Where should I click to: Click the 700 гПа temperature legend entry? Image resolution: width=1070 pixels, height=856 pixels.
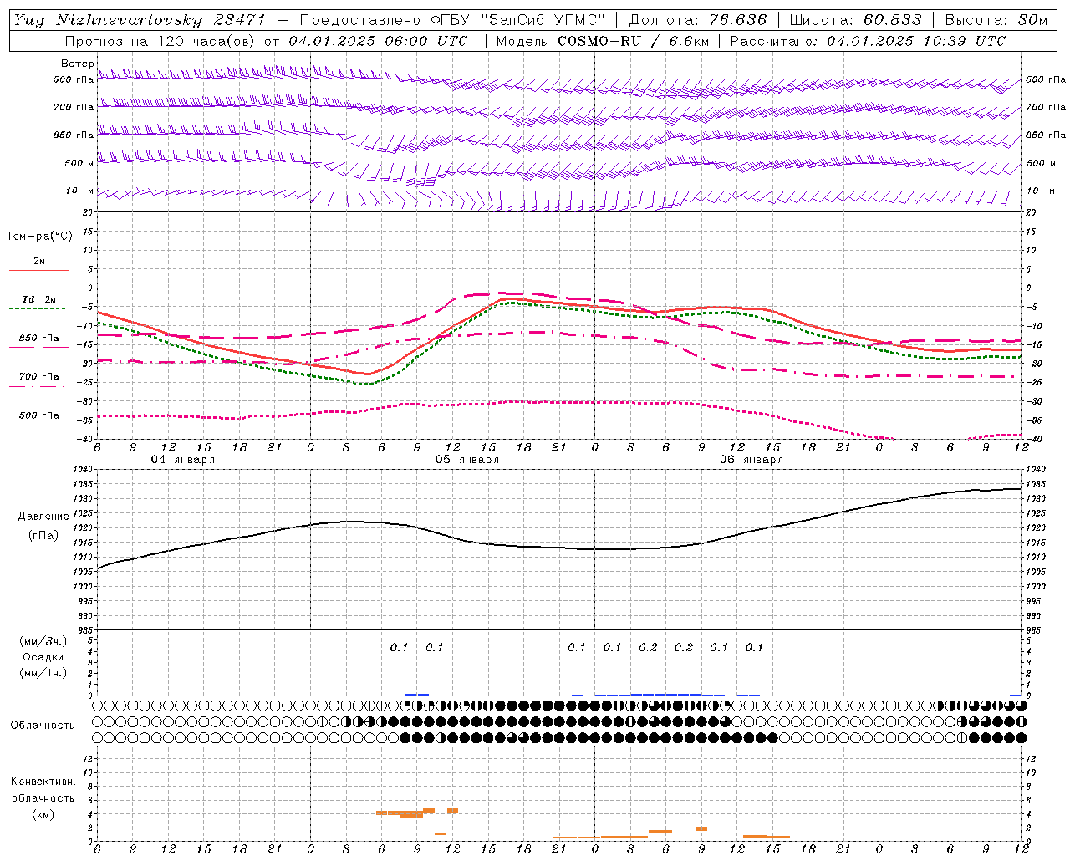(39, 377)
